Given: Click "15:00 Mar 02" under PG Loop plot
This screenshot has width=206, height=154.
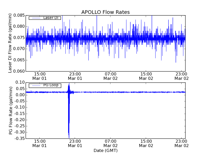Looking at the screenshot, I should coord(146,143).
